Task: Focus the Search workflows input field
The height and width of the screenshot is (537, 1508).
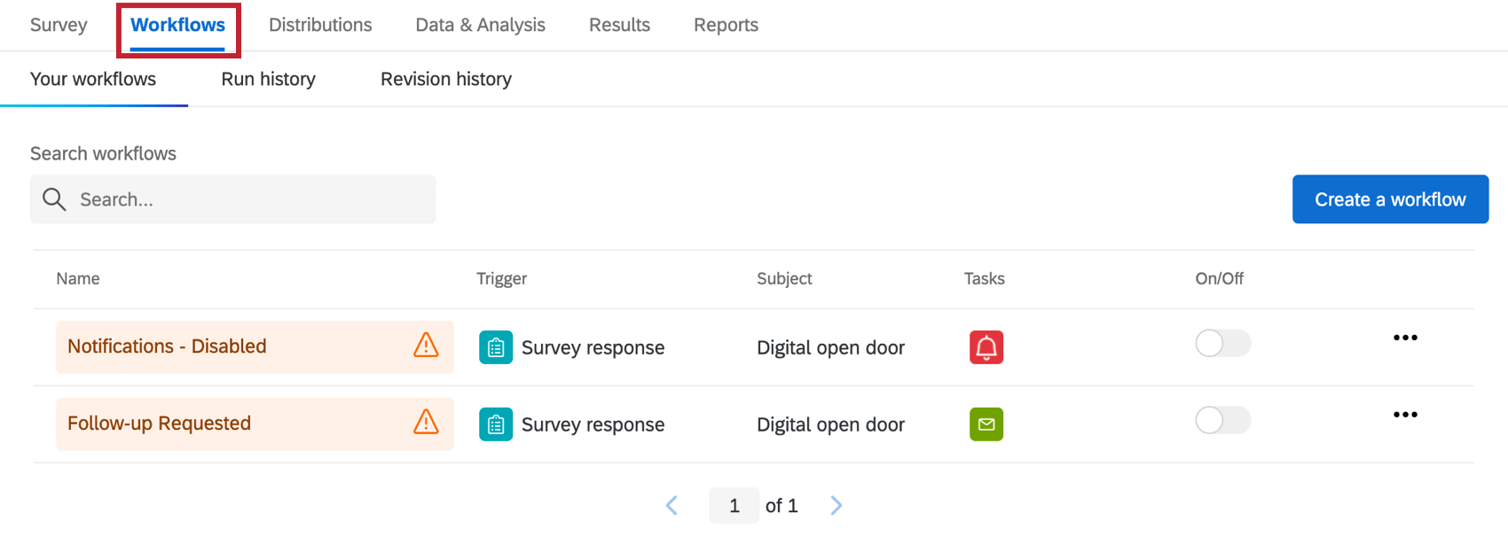Action: (248, 199)
